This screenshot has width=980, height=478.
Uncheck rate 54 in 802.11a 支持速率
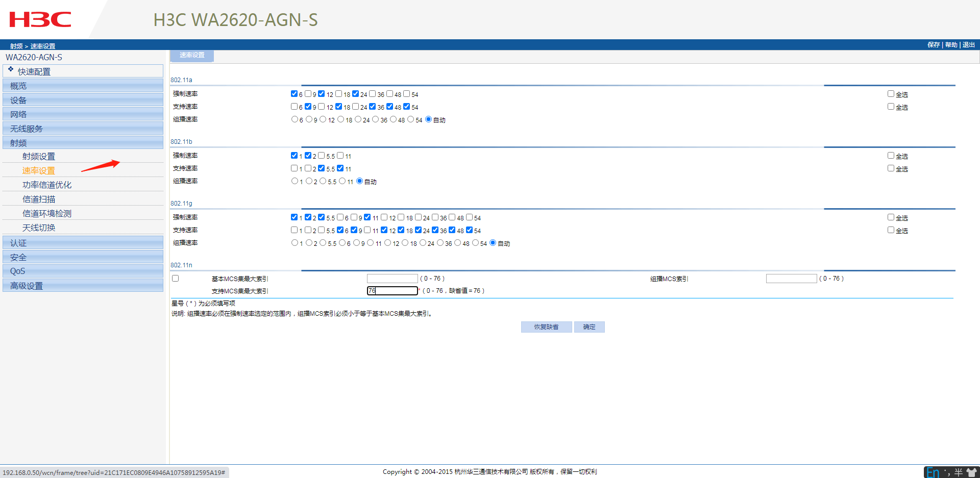tap(407, 107)
